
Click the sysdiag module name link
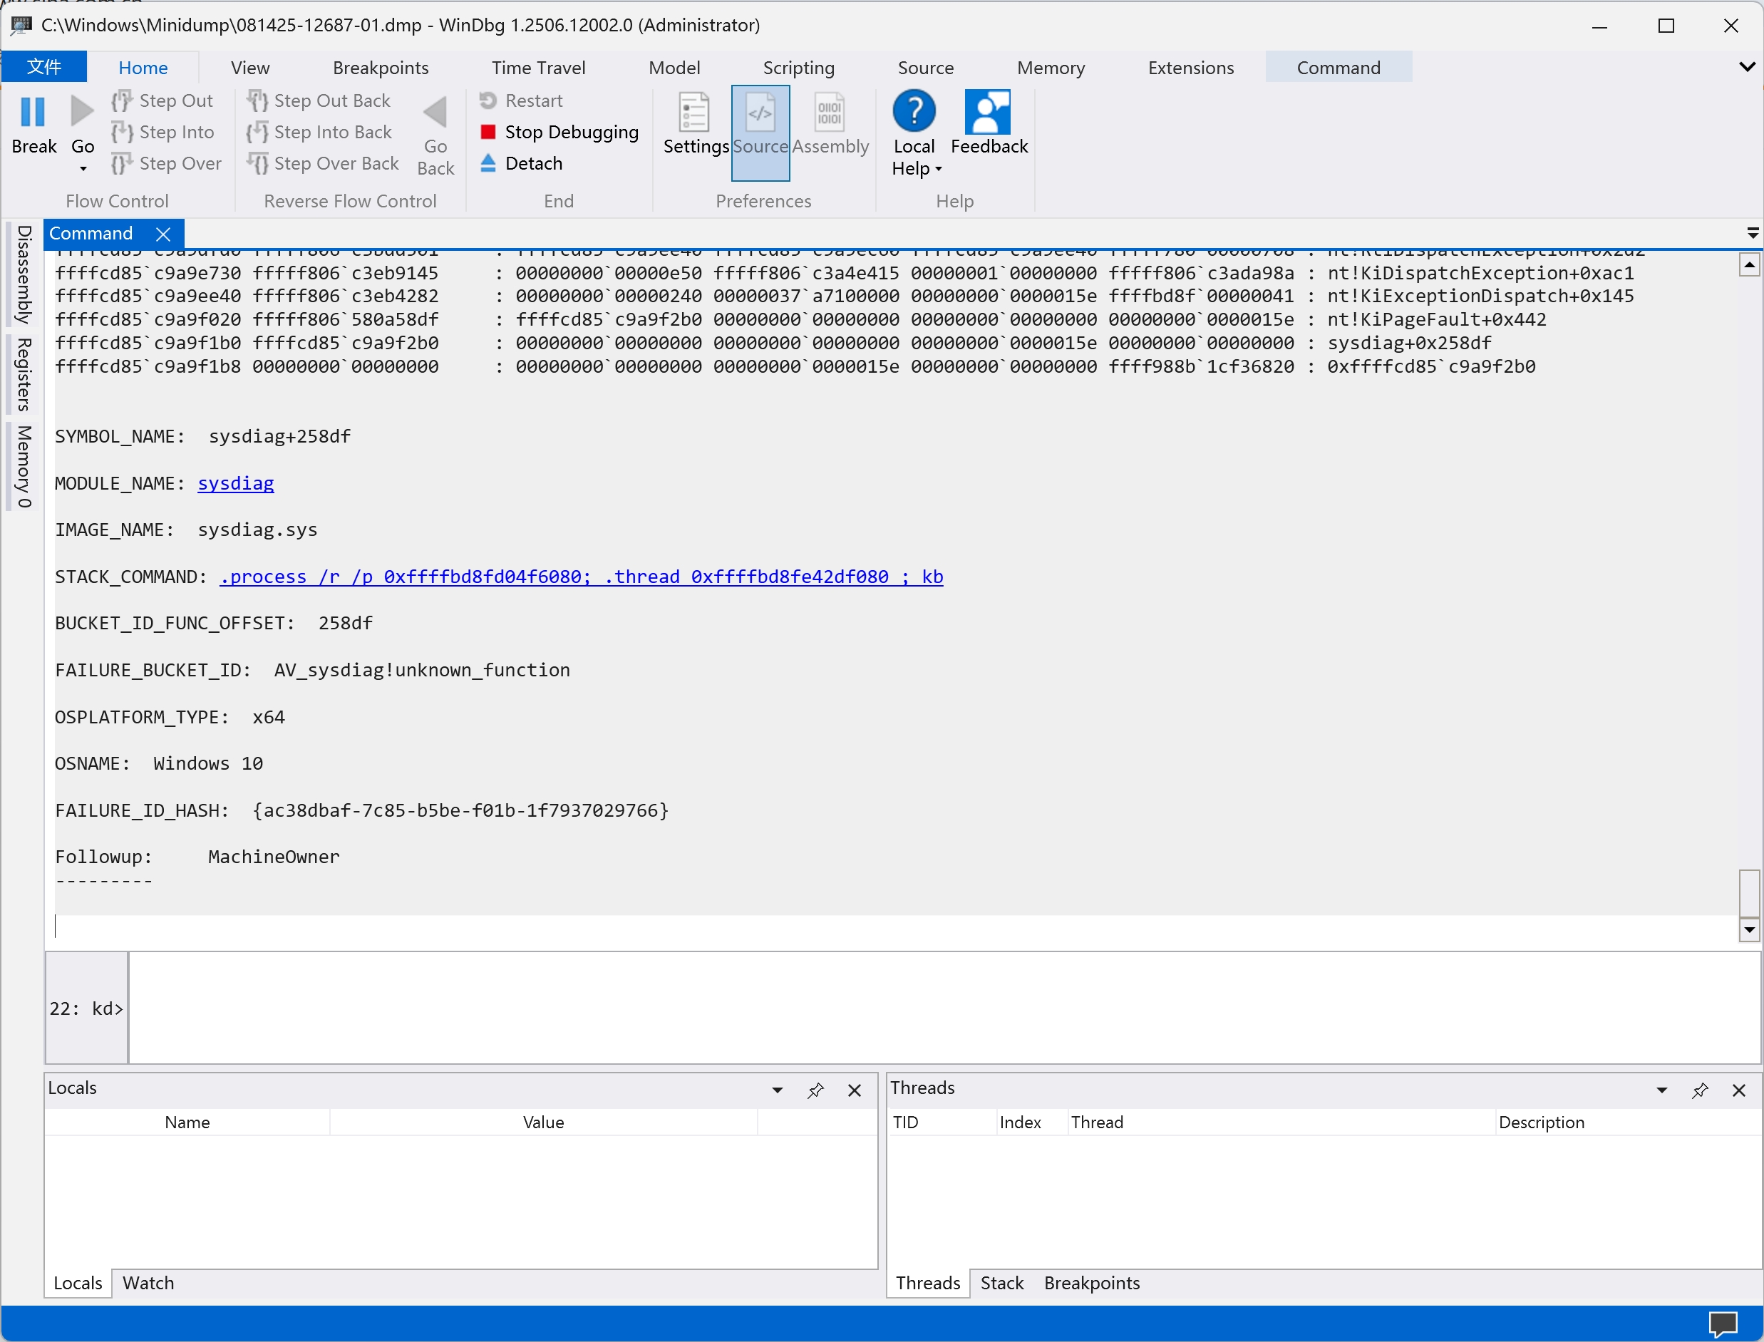pos(236,483)
